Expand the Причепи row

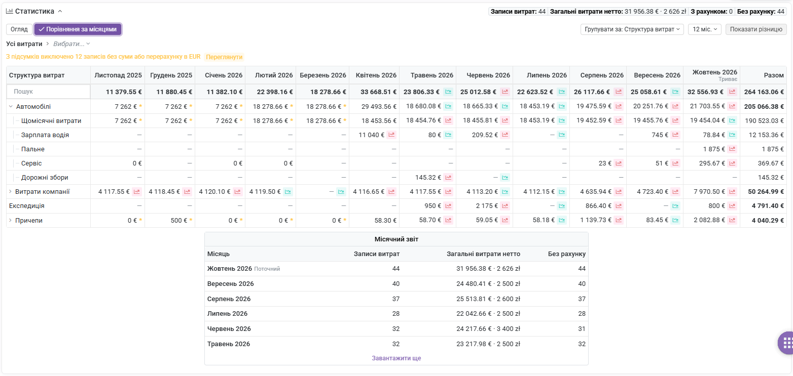[11, 220]
